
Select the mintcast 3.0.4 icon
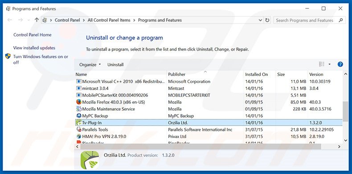[79, 88]
